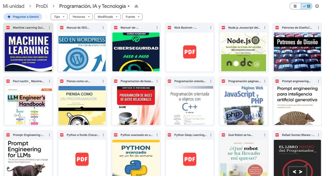The height and width of the screenshot is (176, 322).
Task: Open Prompt engineering armadillo cover thumbnail
Action: pos(297,105)
